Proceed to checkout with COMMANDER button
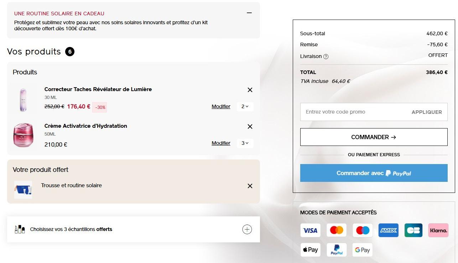The image size is (458, 263). pos(374,137)
